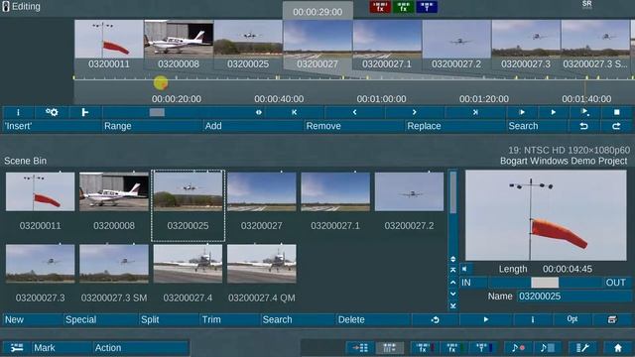
Task: Open audio mixing screen (note with bars)
Action: pyautogui.click(x=548, y=348)
